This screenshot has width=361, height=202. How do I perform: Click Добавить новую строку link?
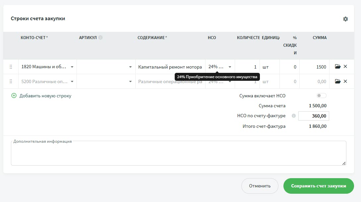[x=41, y=96]
